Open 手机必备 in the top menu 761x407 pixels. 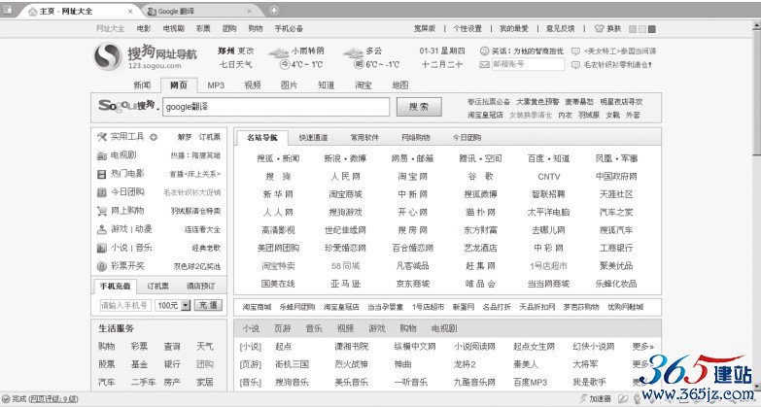[289, 28]
